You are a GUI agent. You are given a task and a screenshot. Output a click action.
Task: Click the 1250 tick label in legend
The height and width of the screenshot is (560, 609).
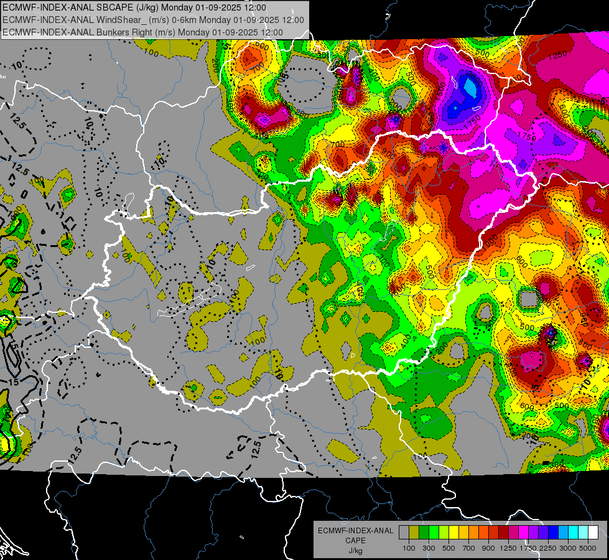[508, 548]
